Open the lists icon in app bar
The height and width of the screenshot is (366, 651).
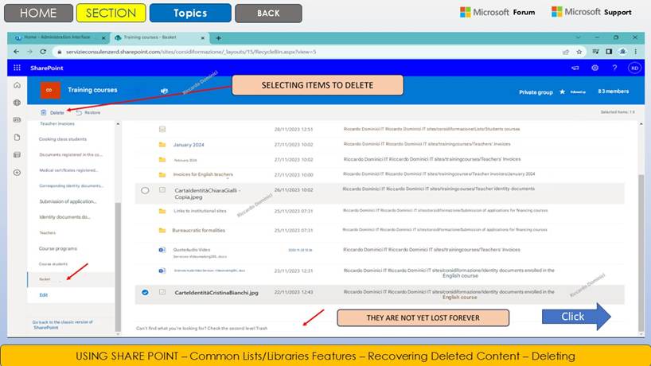pos(17,155)
